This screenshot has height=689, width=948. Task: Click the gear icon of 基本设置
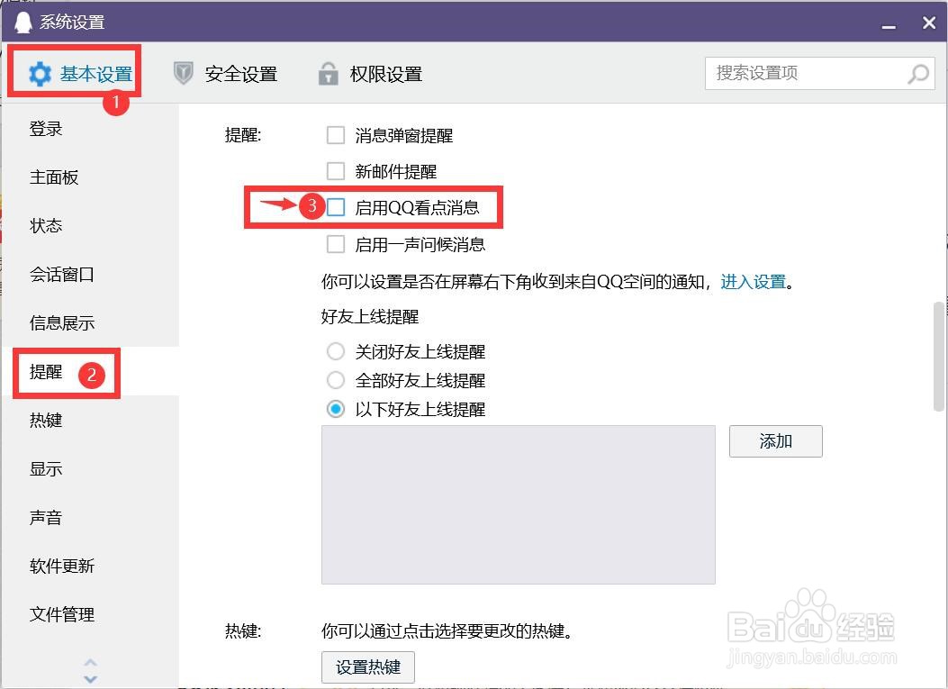40,74
